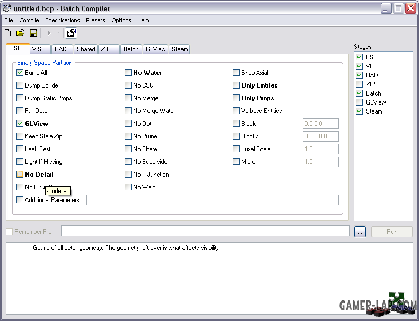419x321 pixels.
Task: Disable the BSP stage in Stages list
Action: click(360, 57)
